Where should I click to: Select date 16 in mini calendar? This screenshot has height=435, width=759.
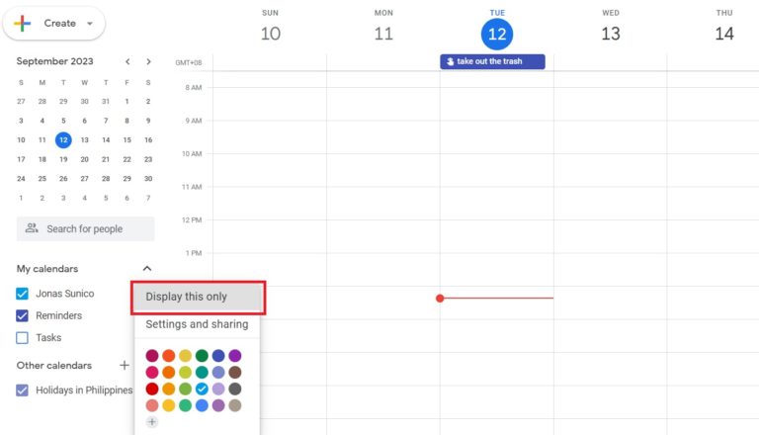148,140
